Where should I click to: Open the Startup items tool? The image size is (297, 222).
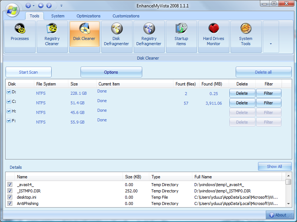pos(181,37)
